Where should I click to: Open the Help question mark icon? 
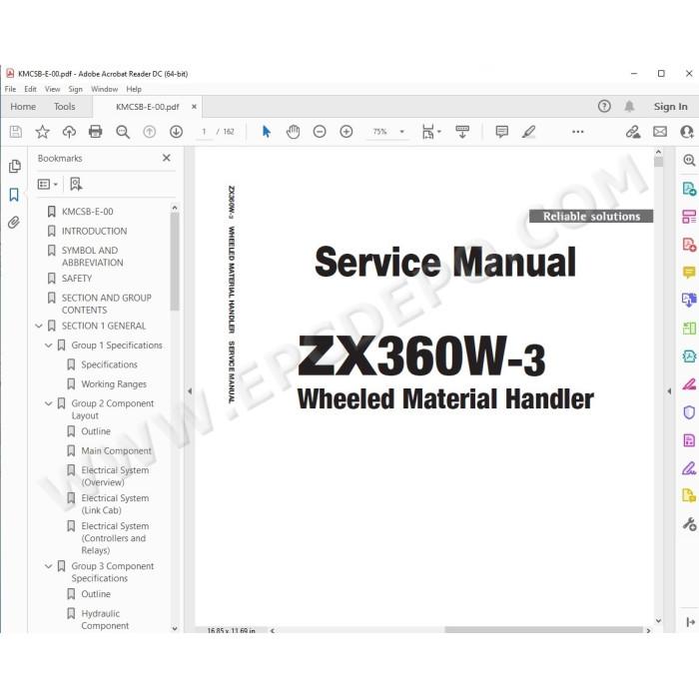click(x=604, y=106)
